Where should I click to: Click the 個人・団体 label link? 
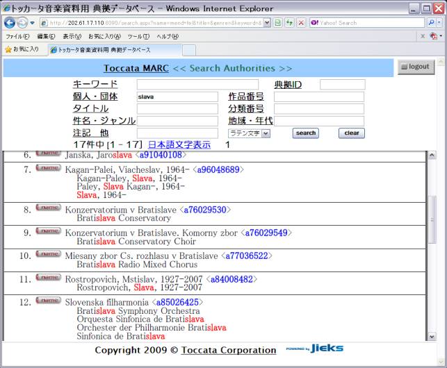click(95, 97)
